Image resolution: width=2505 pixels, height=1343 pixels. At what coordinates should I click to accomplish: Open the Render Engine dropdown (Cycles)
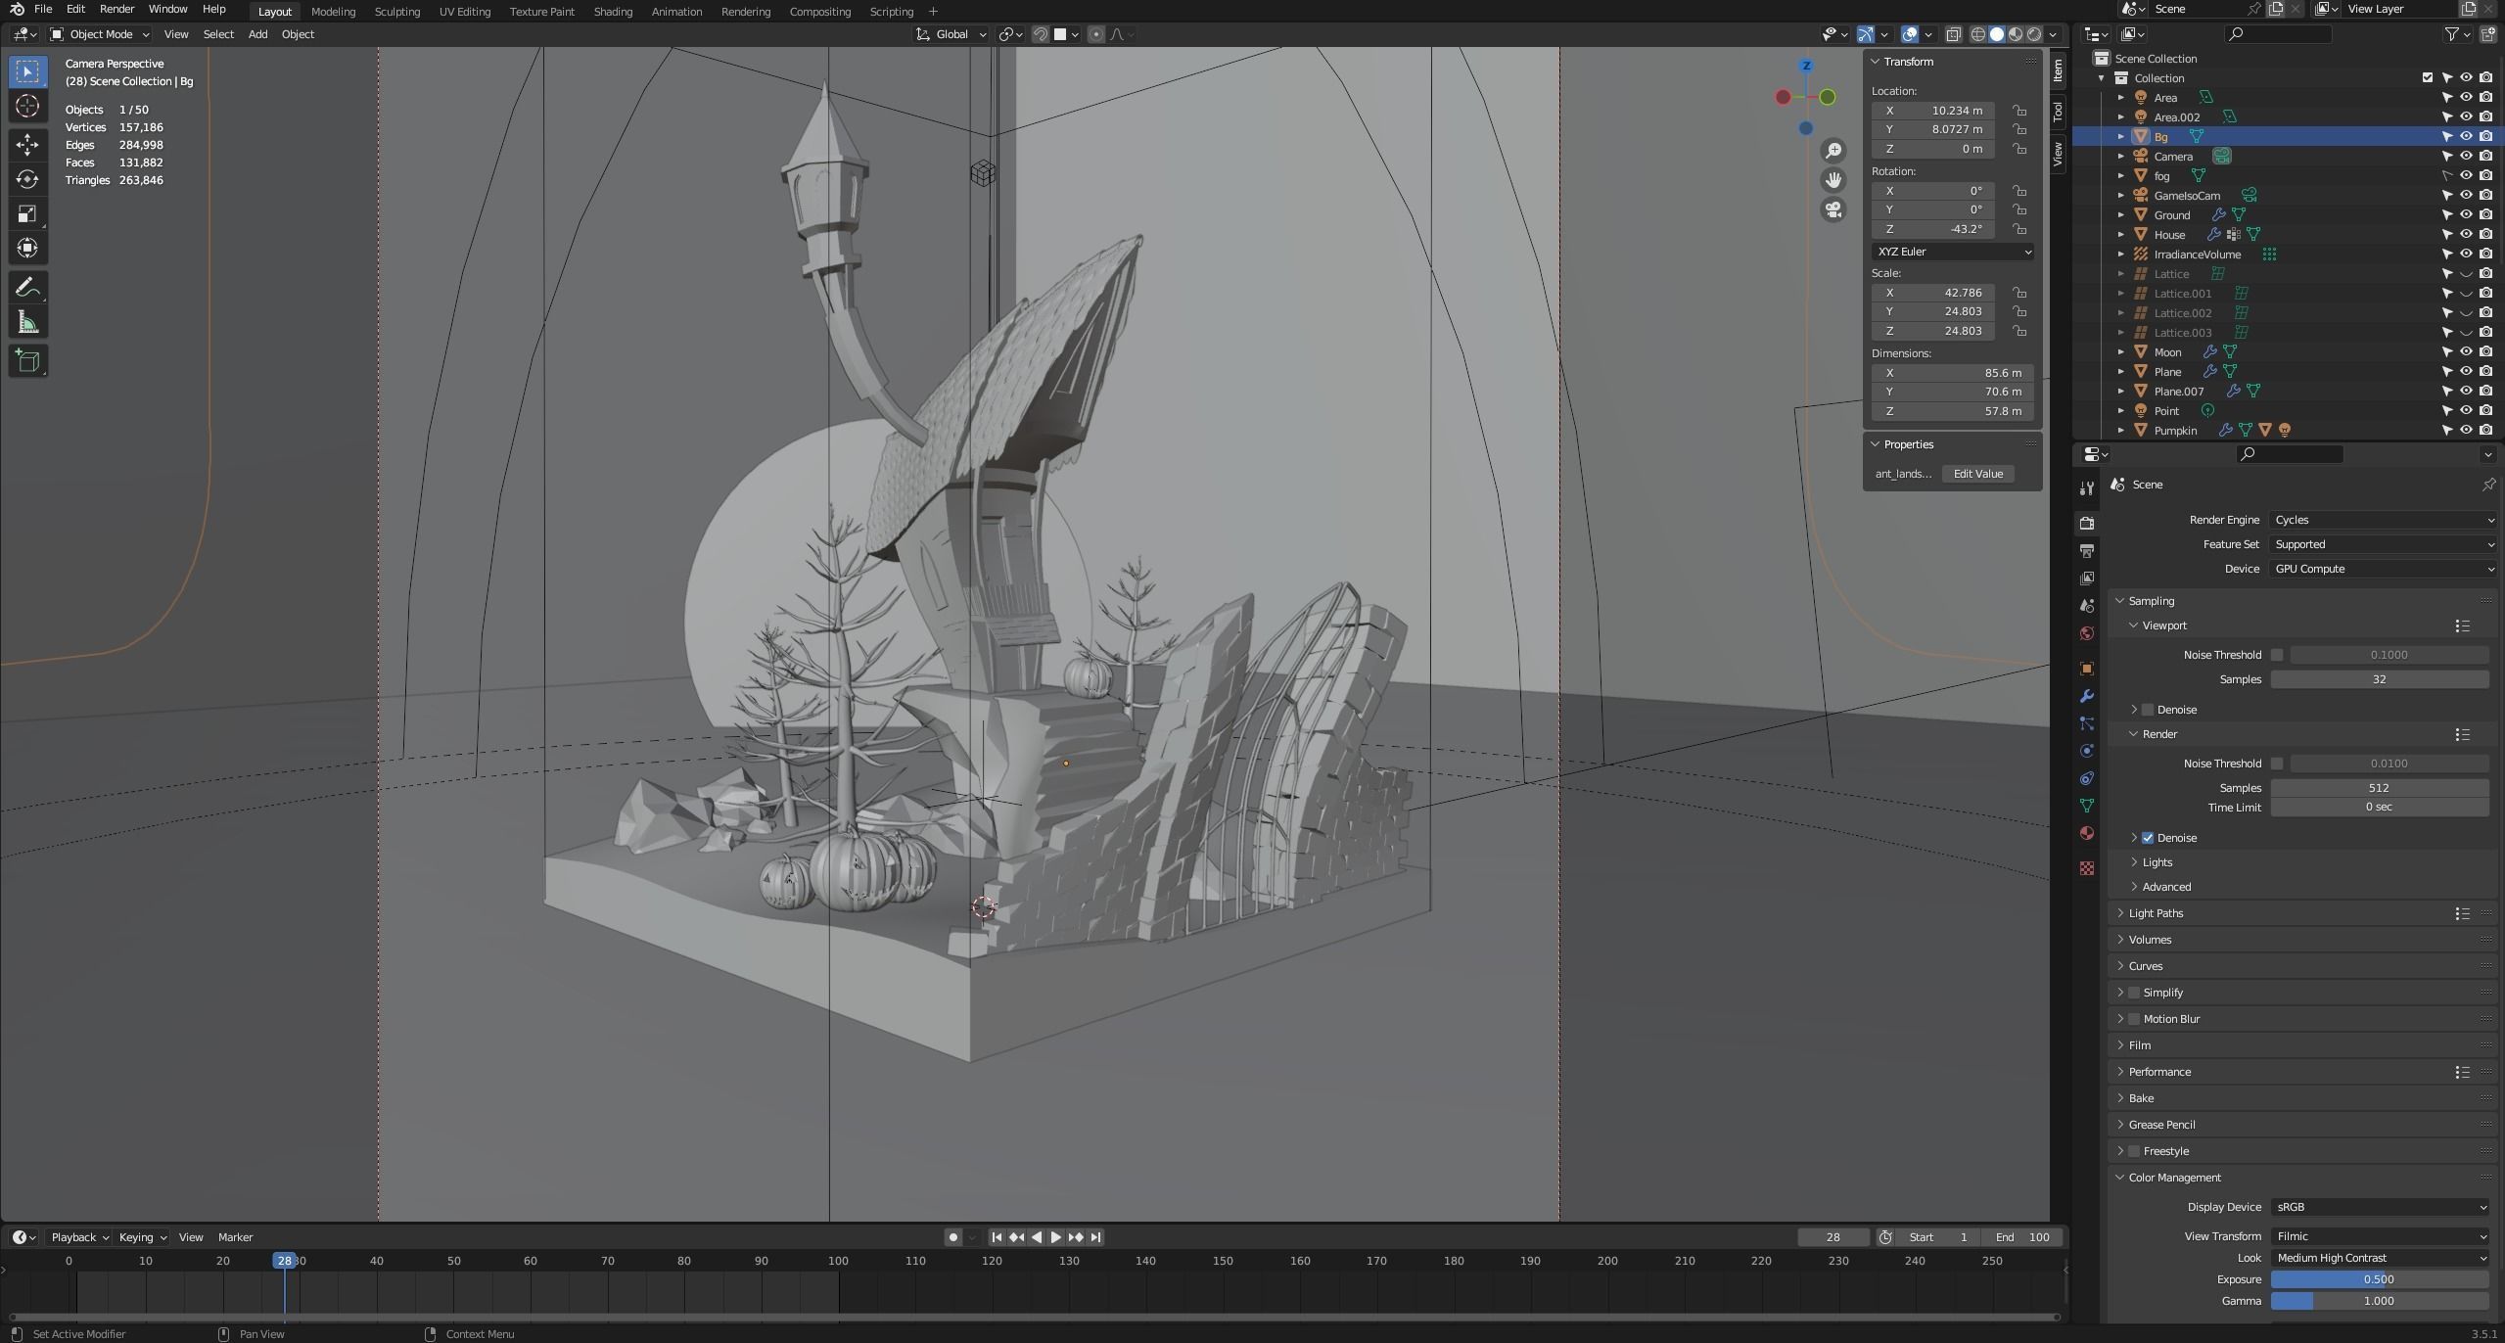point(2383,520)
